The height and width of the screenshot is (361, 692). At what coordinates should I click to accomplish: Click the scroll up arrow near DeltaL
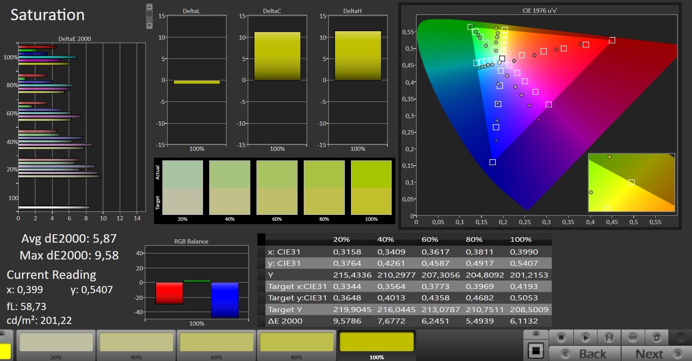pyautogui.click(x=149, y=7)
